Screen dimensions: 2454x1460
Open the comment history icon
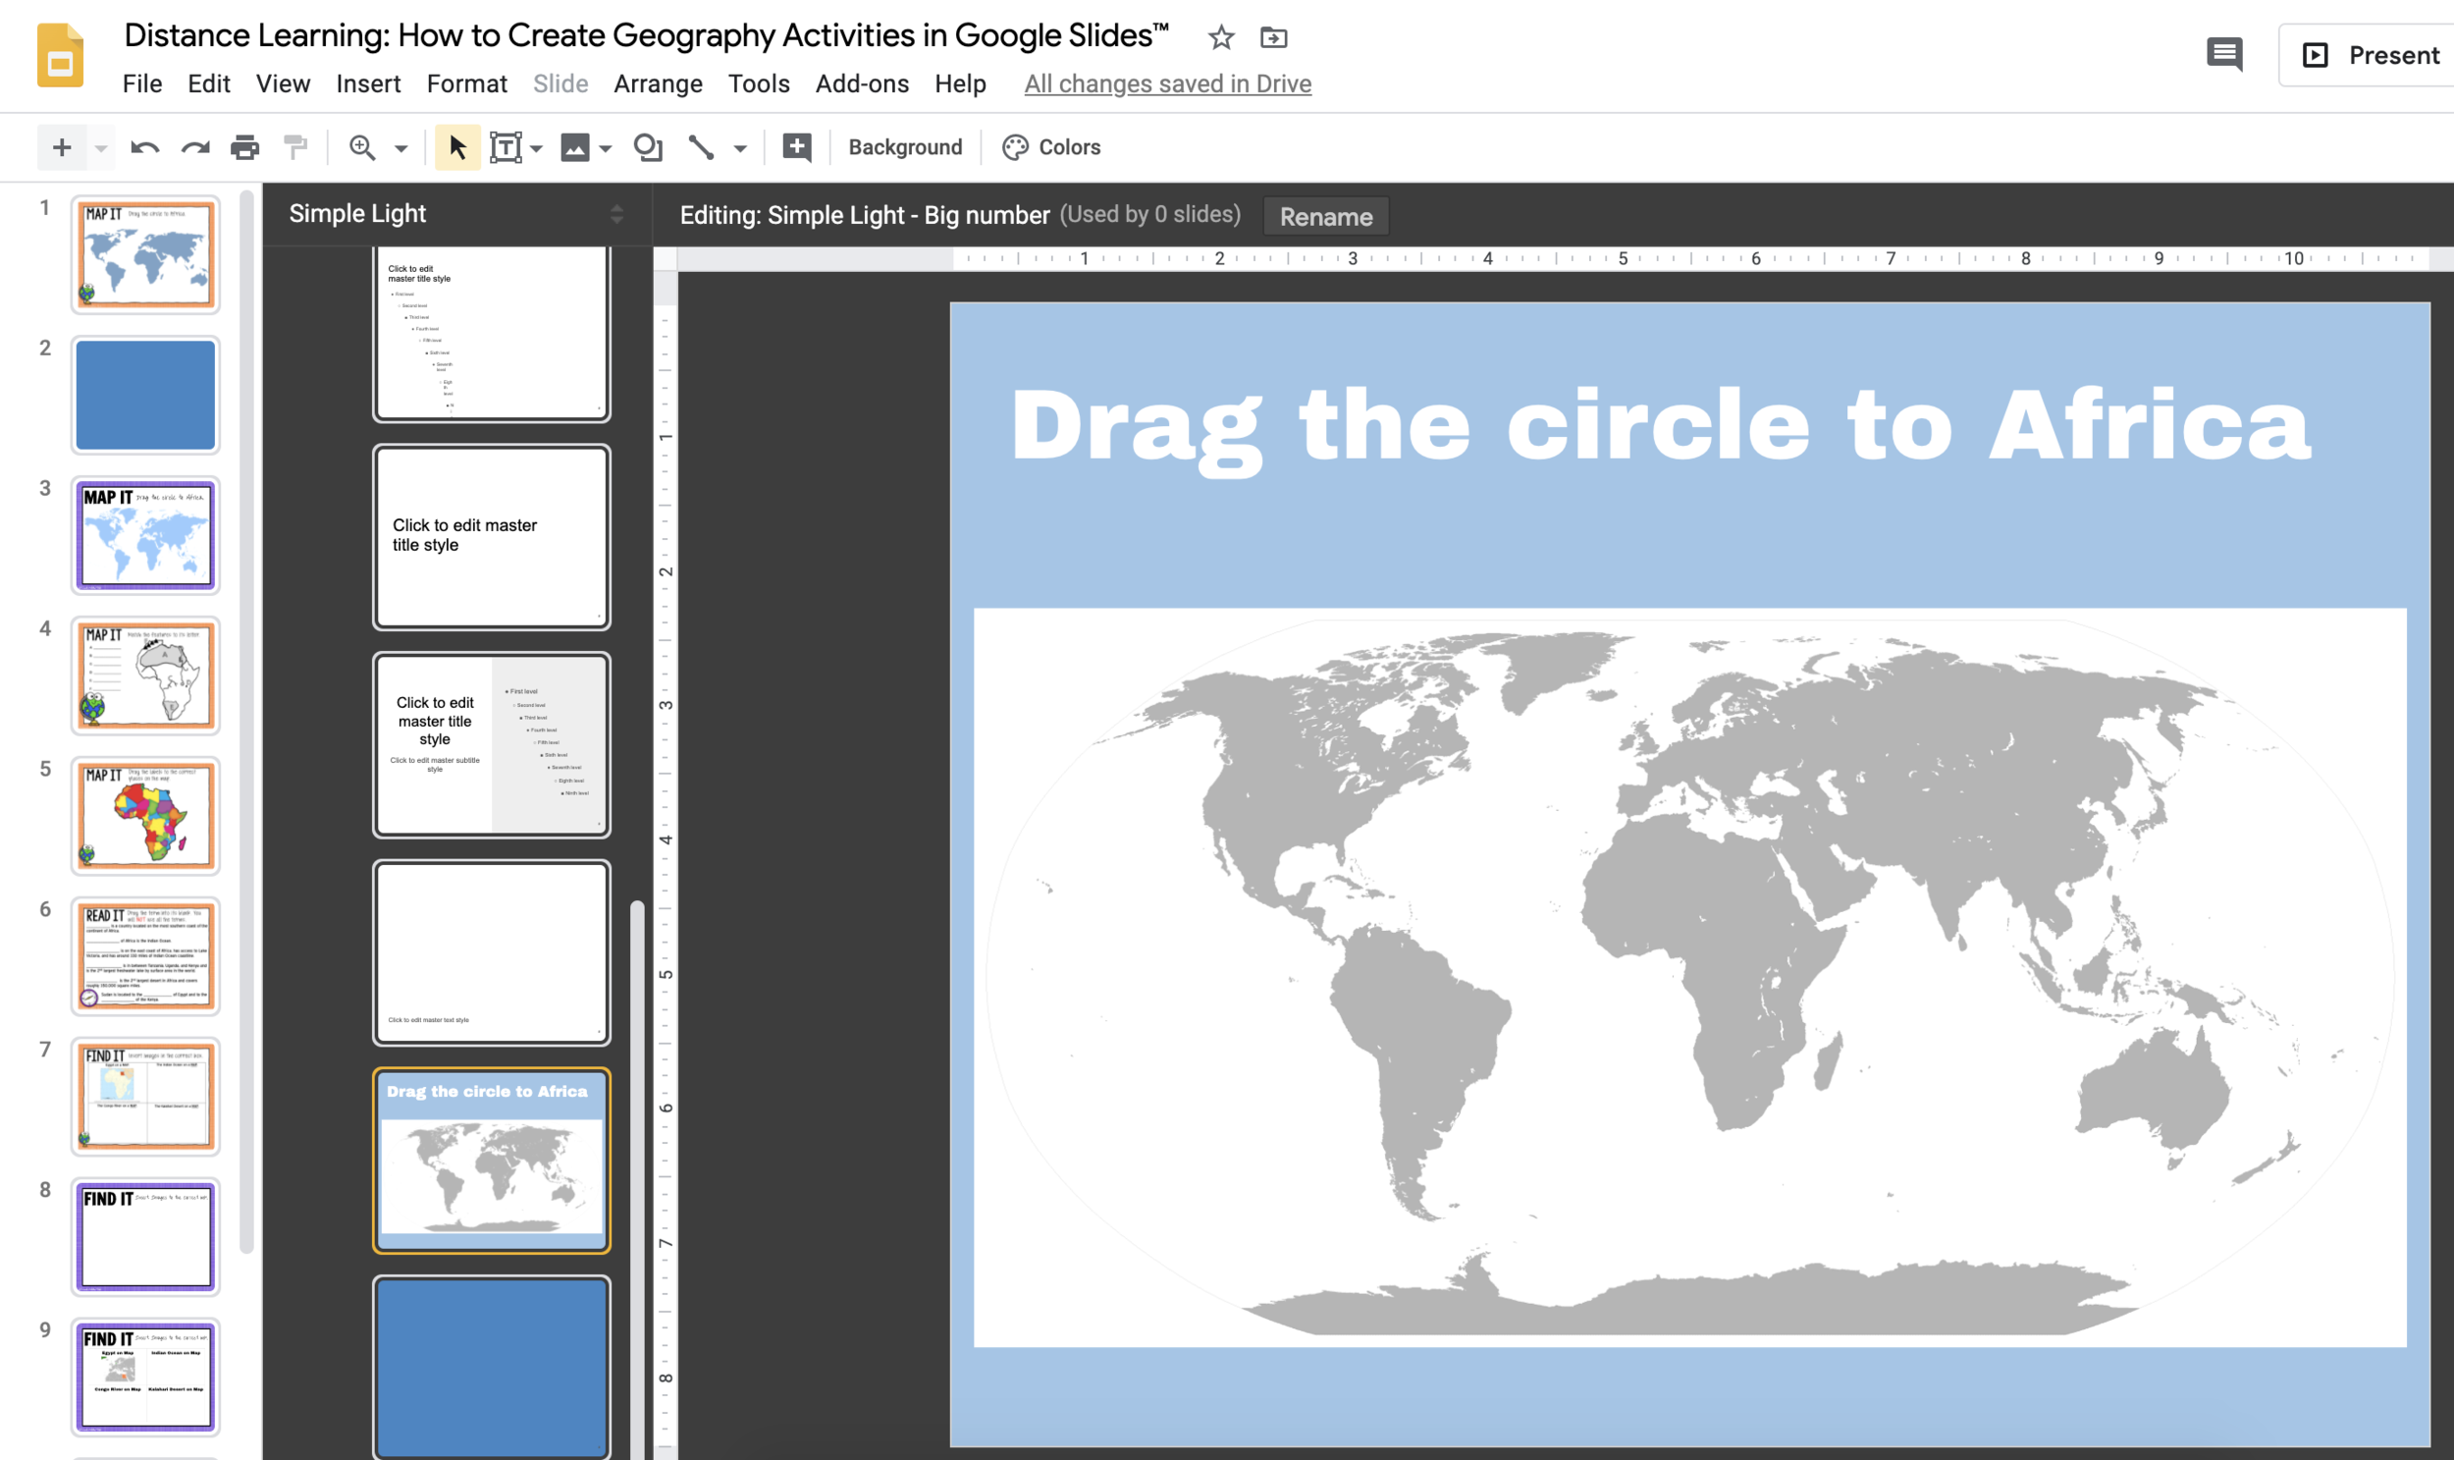point(2225,54)
